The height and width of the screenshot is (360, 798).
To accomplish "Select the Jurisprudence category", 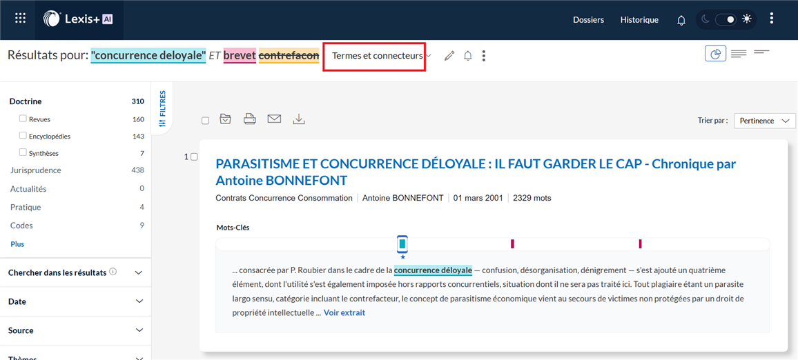I will coord(36,170).
